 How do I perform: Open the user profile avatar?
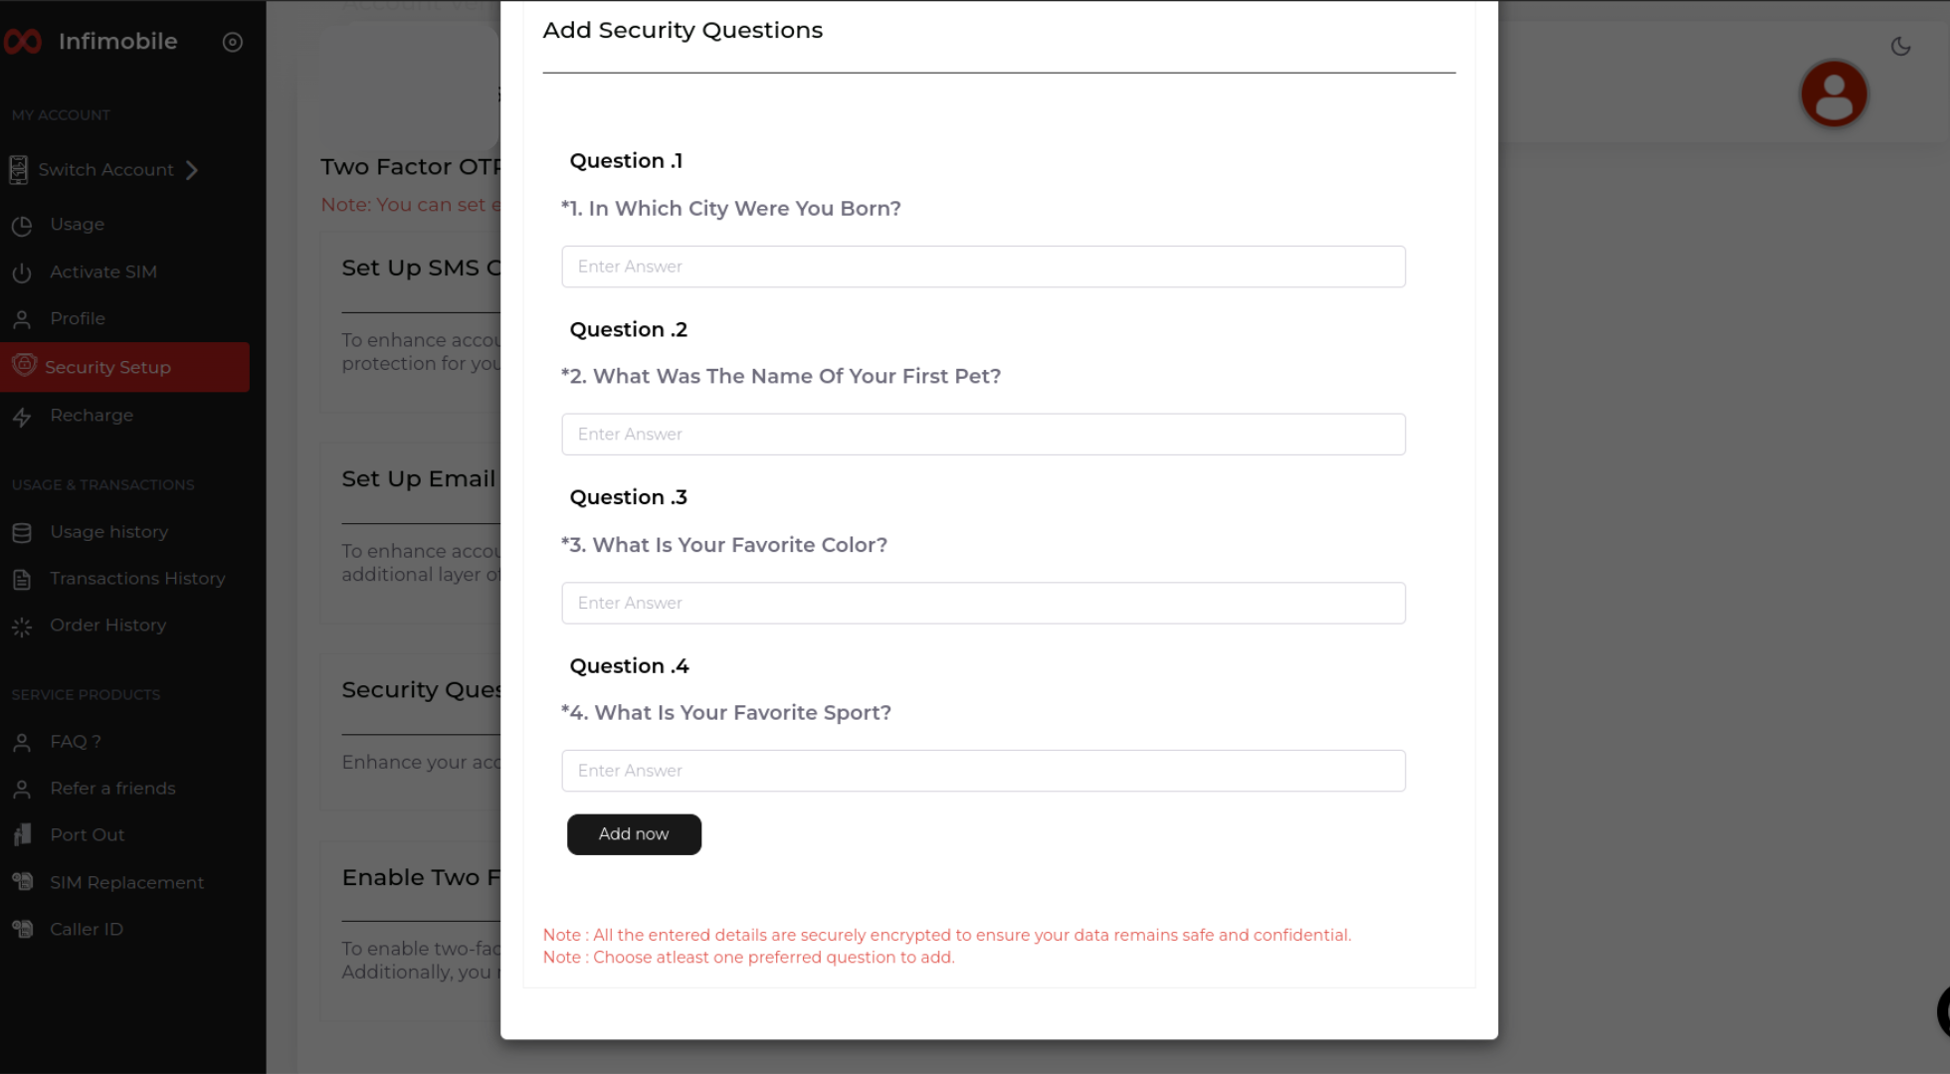tap(1833, 94)
